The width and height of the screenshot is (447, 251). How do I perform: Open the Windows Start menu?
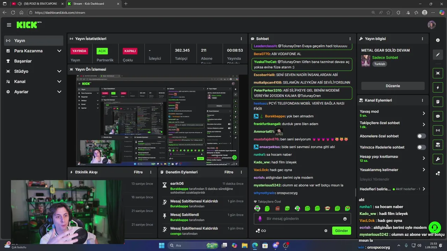click(161, 245)
